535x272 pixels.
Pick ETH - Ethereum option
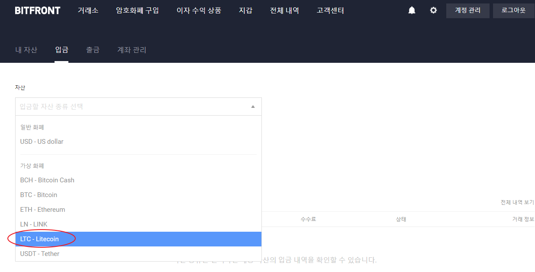139,210
